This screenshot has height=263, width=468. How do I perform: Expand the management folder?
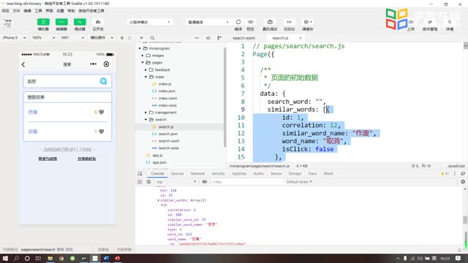(146, 113)
